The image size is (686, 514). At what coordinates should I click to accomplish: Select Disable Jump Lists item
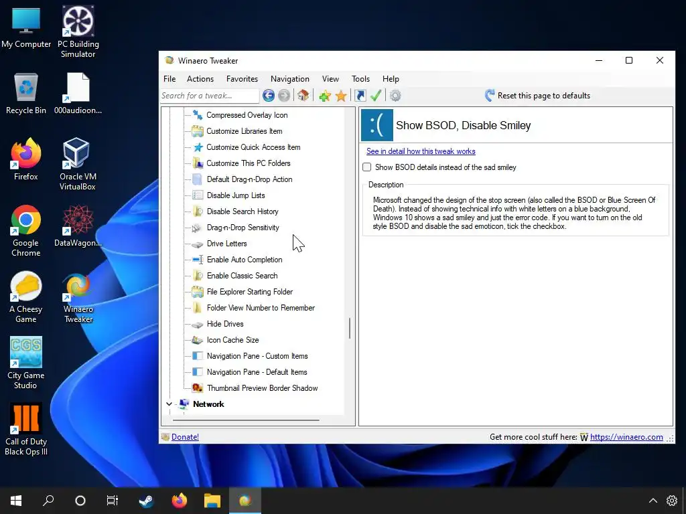[236, 195]
